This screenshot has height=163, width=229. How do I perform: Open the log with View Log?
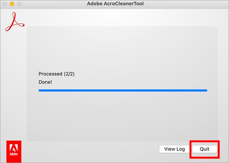[174, 149]
